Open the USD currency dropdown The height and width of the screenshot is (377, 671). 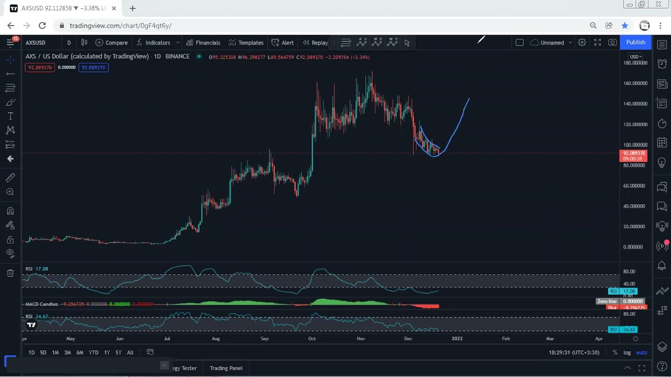pos(636,57)
